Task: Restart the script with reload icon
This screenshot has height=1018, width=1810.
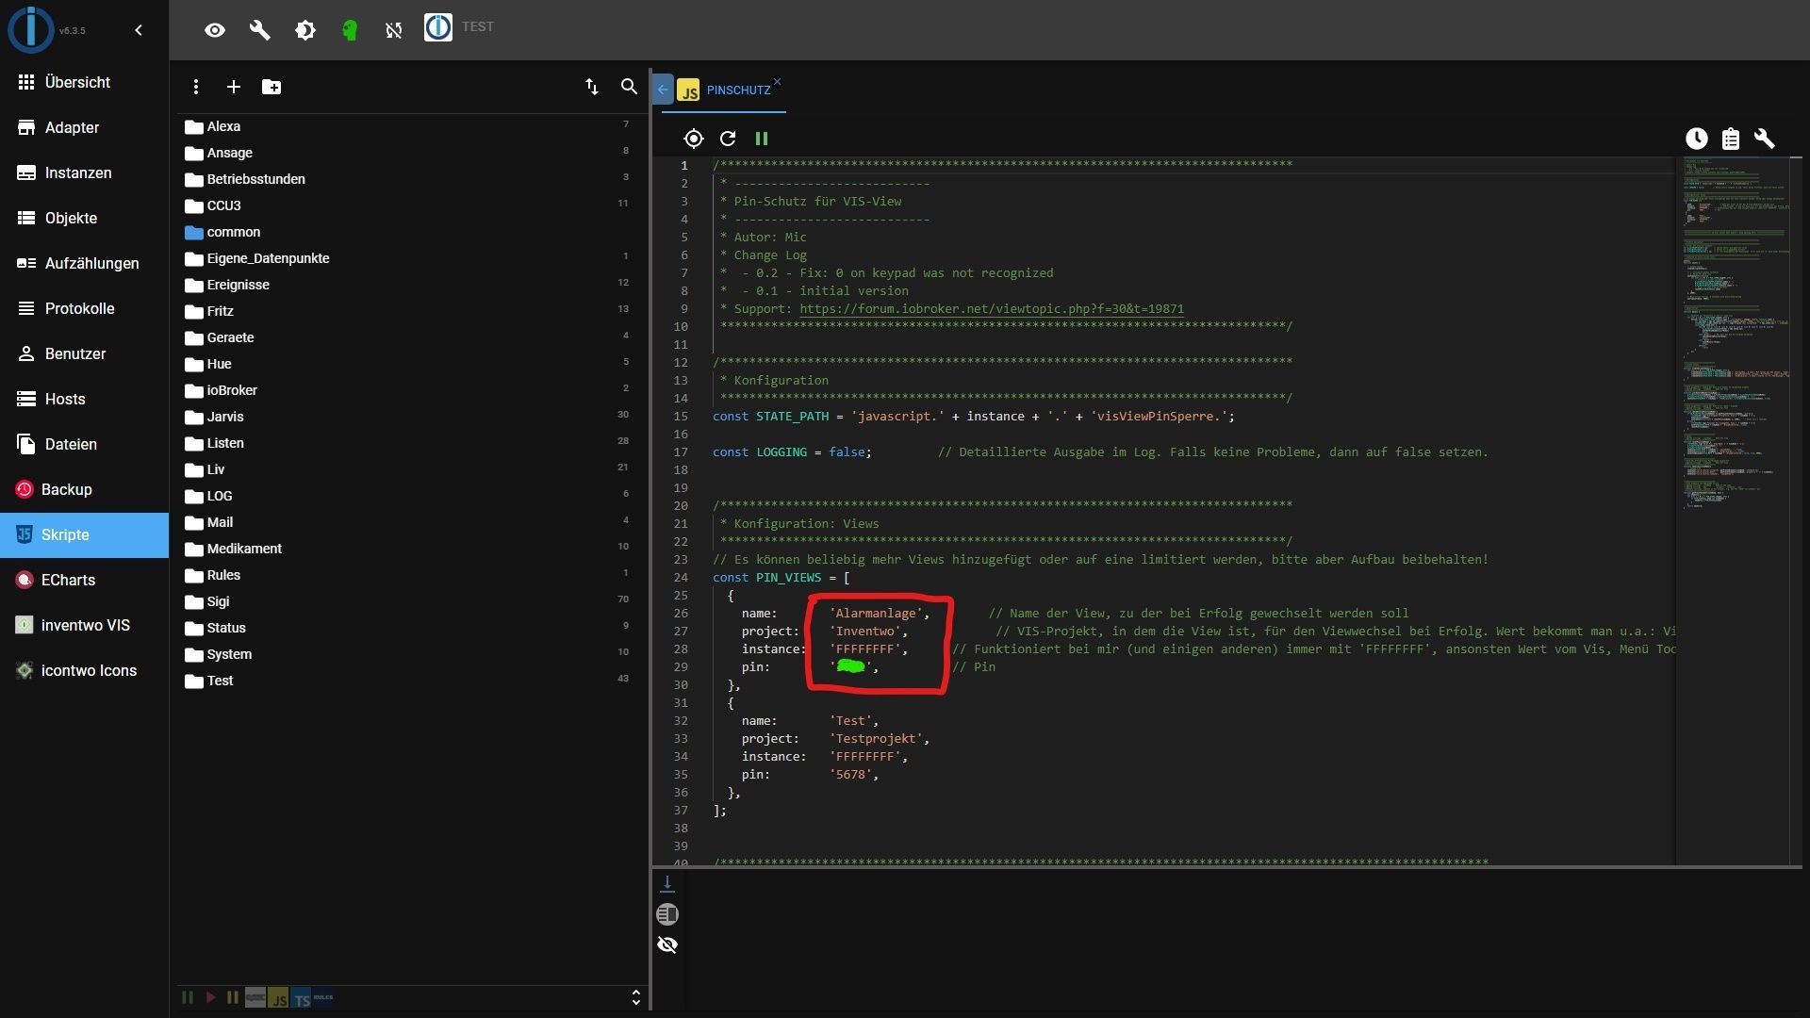Action: click(x=728, y=139)
